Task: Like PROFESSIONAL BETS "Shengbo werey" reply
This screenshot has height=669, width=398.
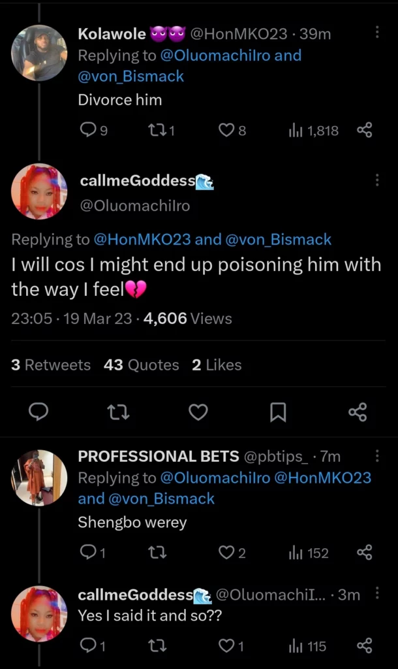Action: point(232,553)
